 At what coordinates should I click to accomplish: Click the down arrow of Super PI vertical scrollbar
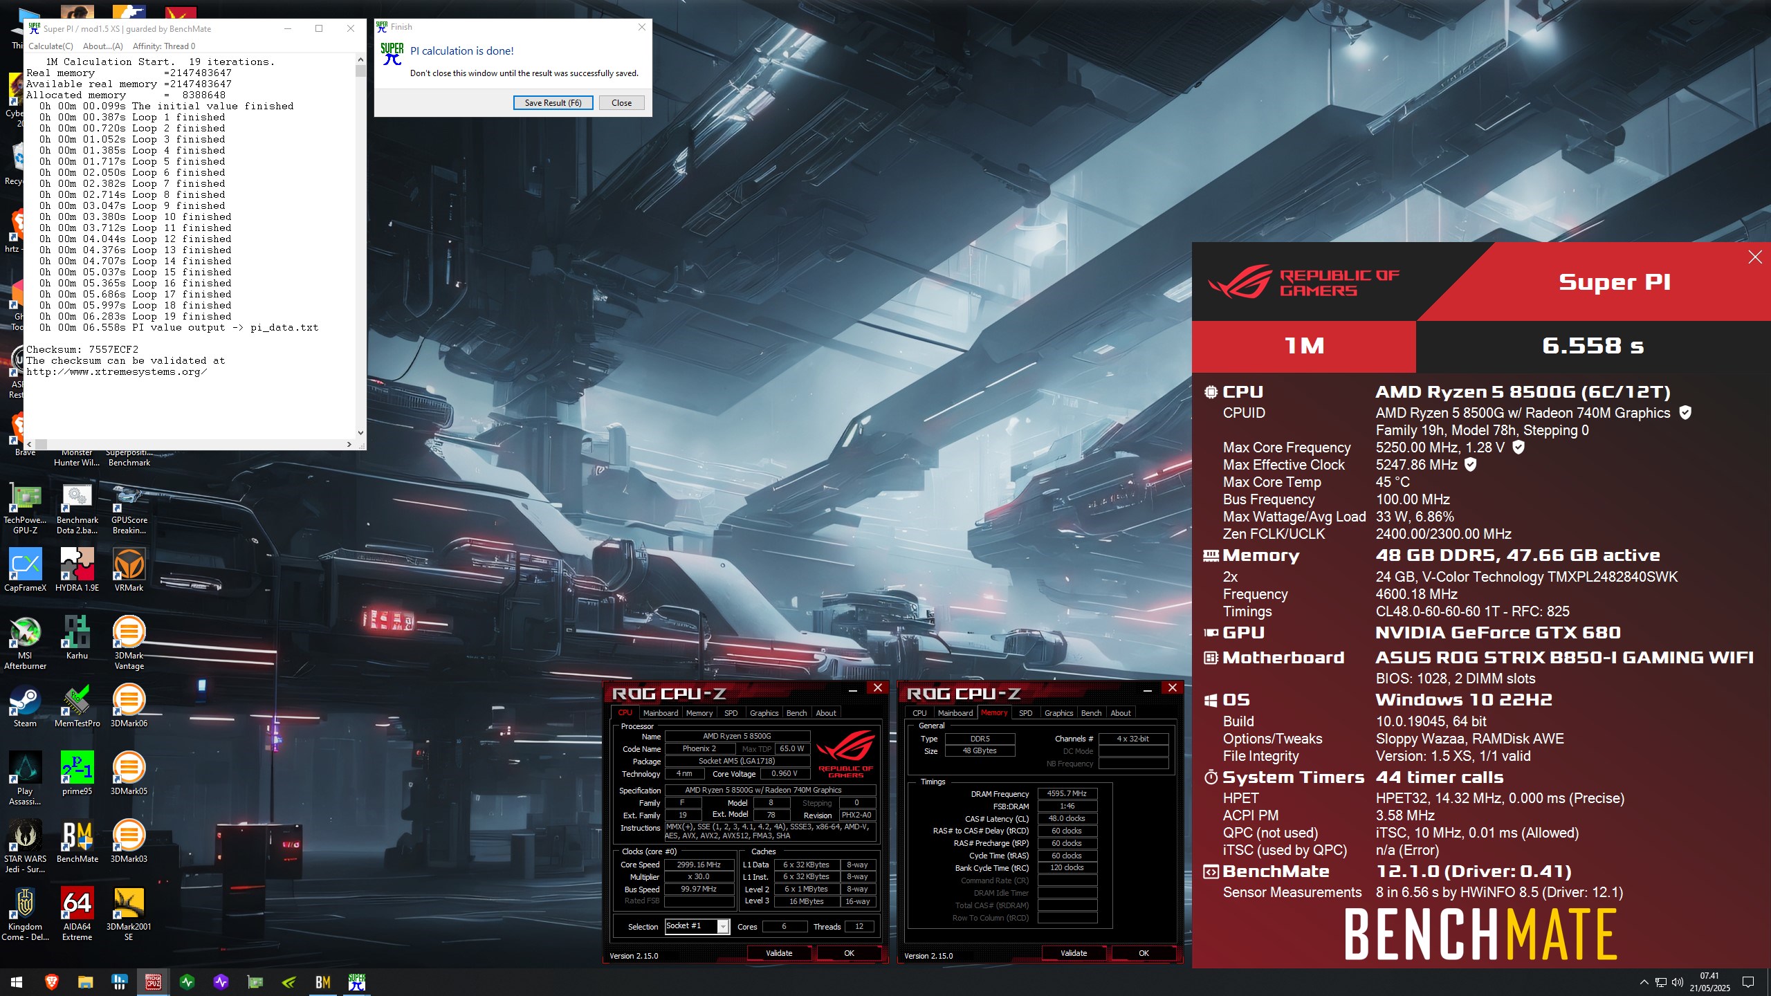pyautogui.click(x=360, y=432)
